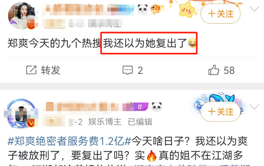Like the first post with thumbs-up icon
Viewport: 264px width, 166px height.
[x=214, y=70]
